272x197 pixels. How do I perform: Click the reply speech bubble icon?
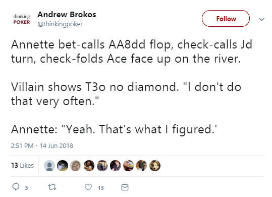coord(16,187)
